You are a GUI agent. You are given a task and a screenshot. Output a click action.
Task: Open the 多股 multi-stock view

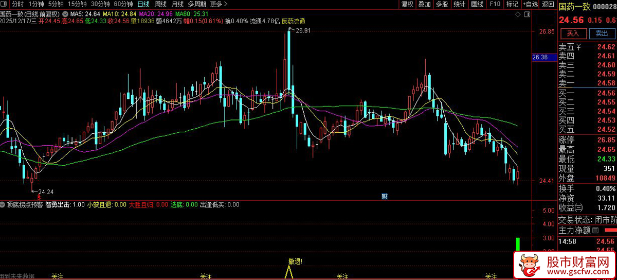(x=442, y=4)
